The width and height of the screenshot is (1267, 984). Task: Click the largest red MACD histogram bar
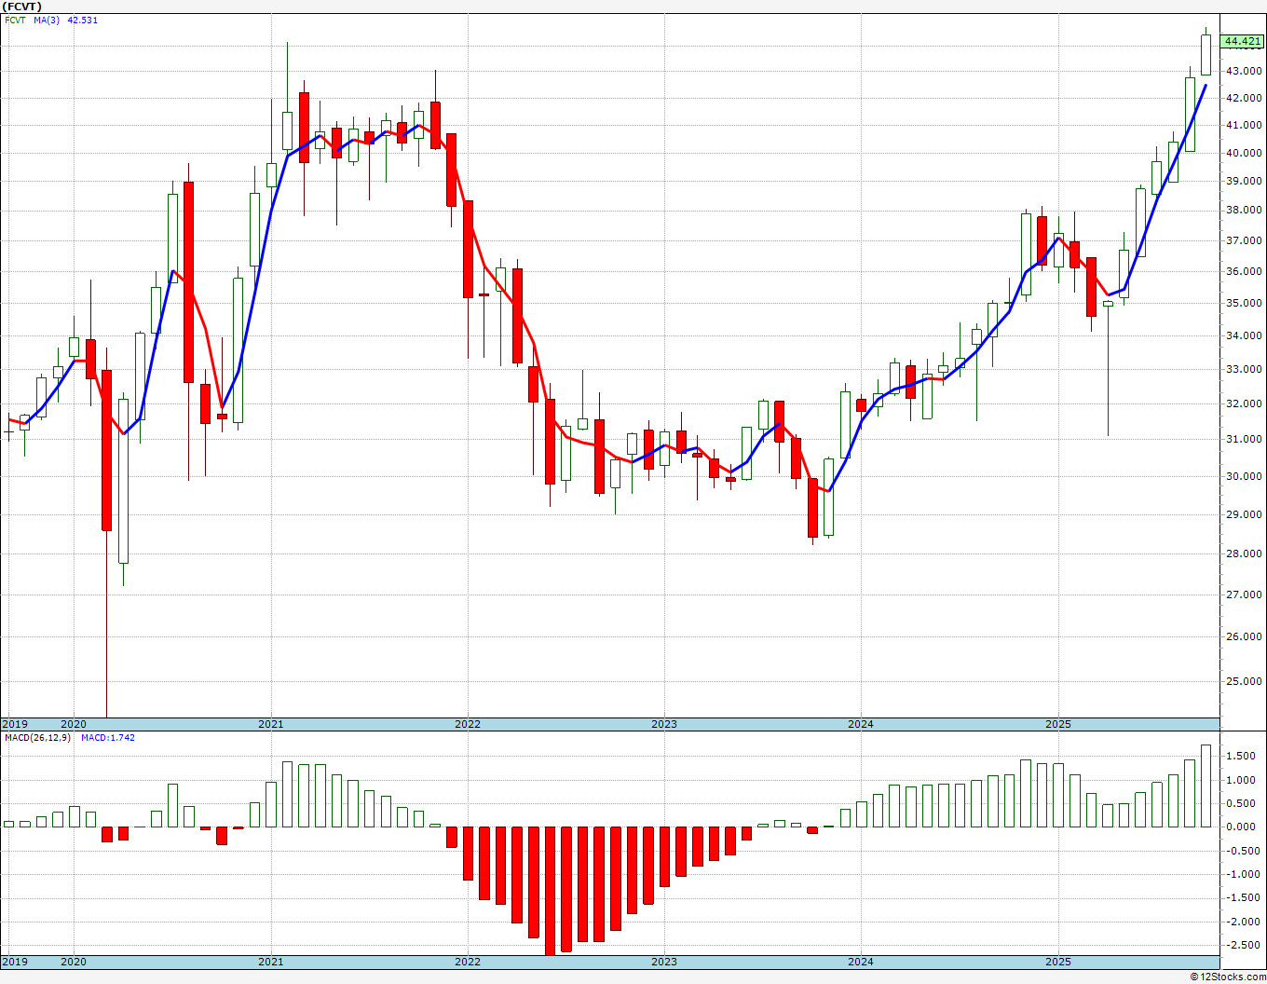coord(550,890)
